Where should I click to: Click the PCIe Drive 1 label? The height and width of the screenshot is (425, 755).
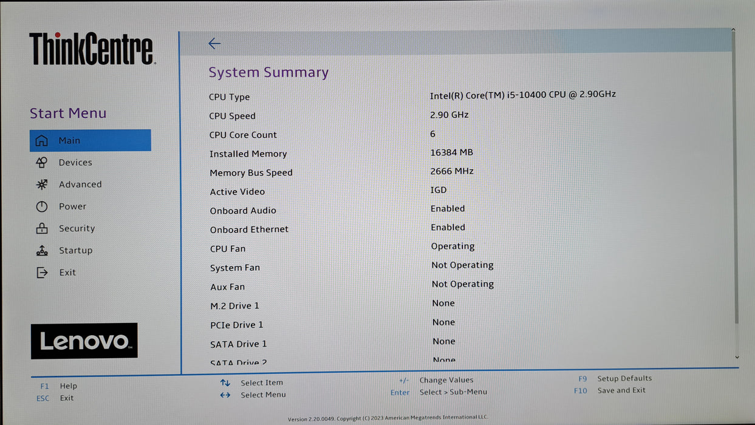click(237, 325)
